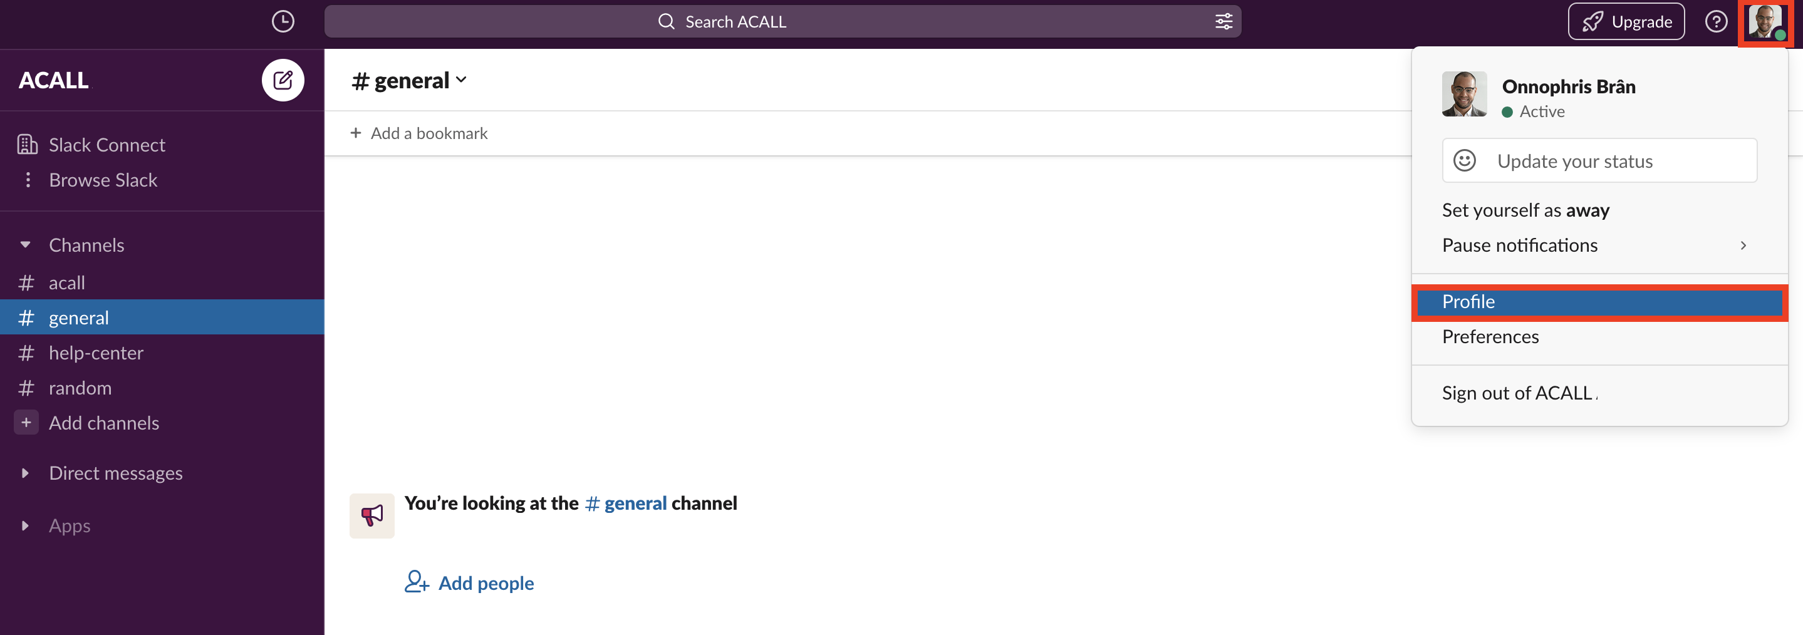Click the blue # general link in message
The image size is (1803, 635).
pyautogui.click(x=625, y=503)
